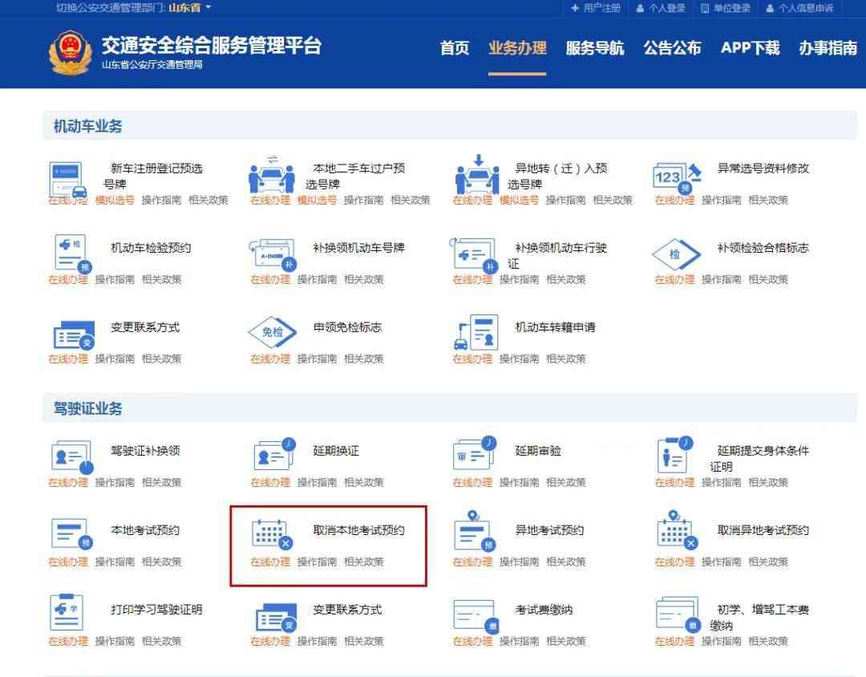Click the 用户注册 link

pyautogui.click(x=596, y=8)
